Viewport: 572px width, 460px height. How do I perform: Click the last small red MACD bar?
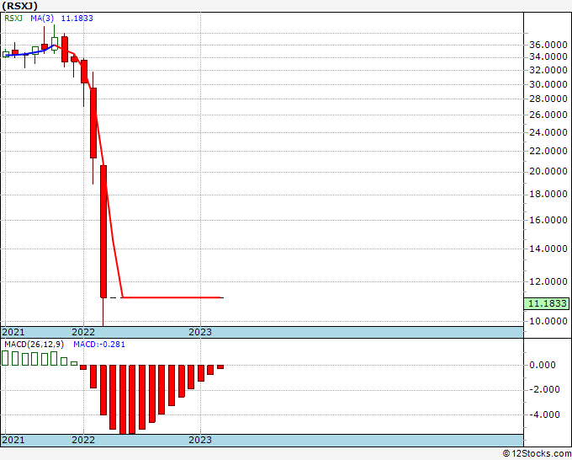coord(220,366)
